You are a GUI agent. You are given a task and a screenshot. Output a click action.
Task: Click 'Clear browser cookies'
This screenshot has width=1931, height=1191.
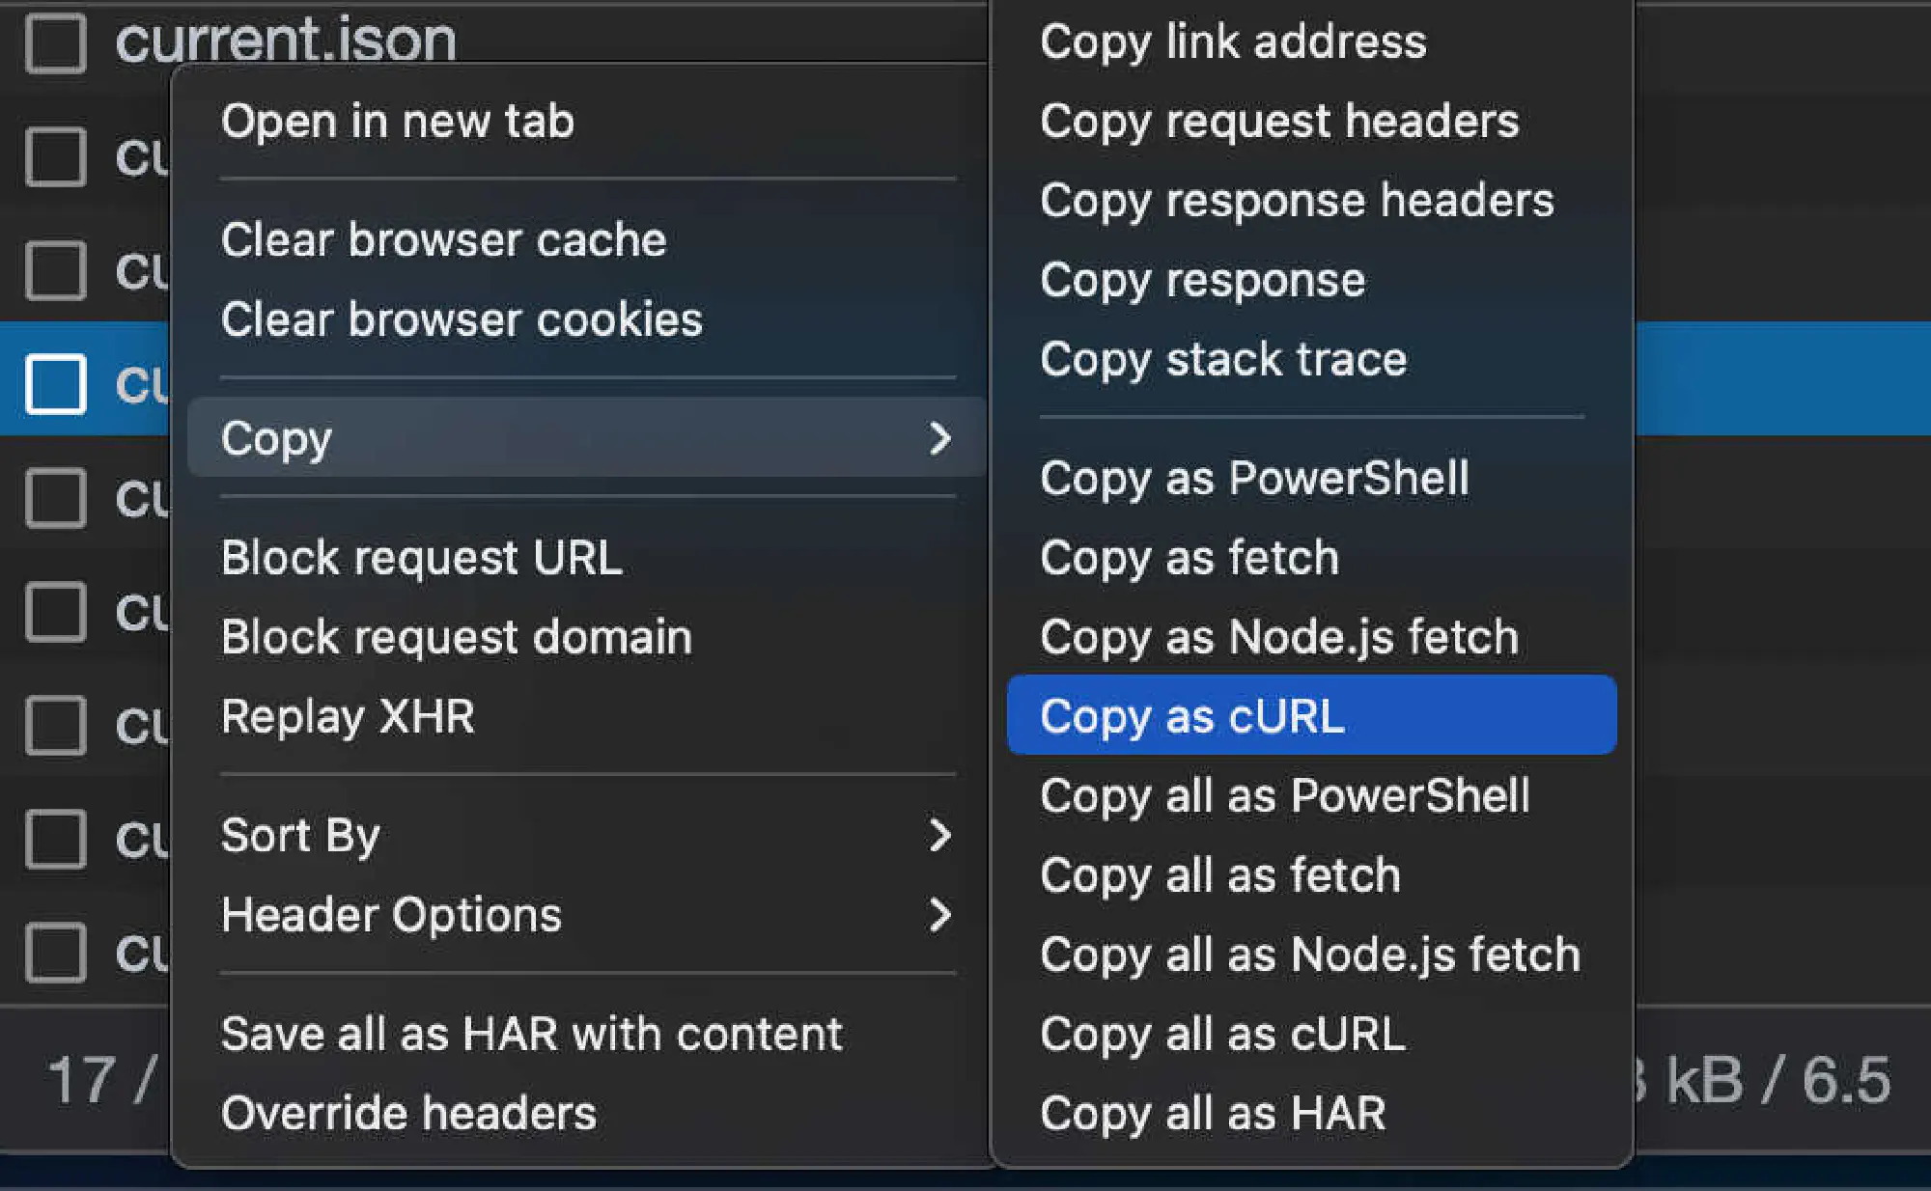pos(461,319)
